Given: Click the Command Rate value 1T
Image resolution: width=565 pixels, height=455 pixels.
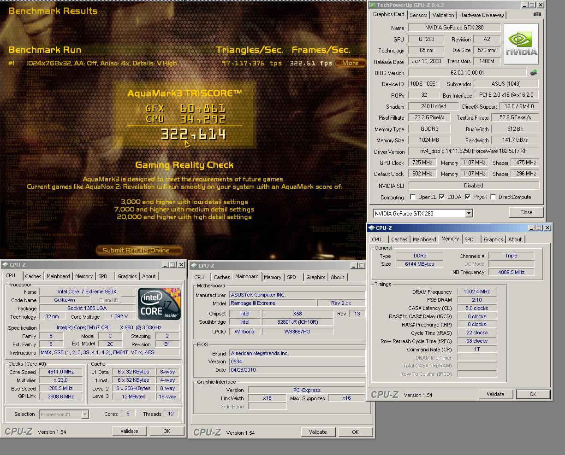Looking at the screenshot, I should [477, 349].
